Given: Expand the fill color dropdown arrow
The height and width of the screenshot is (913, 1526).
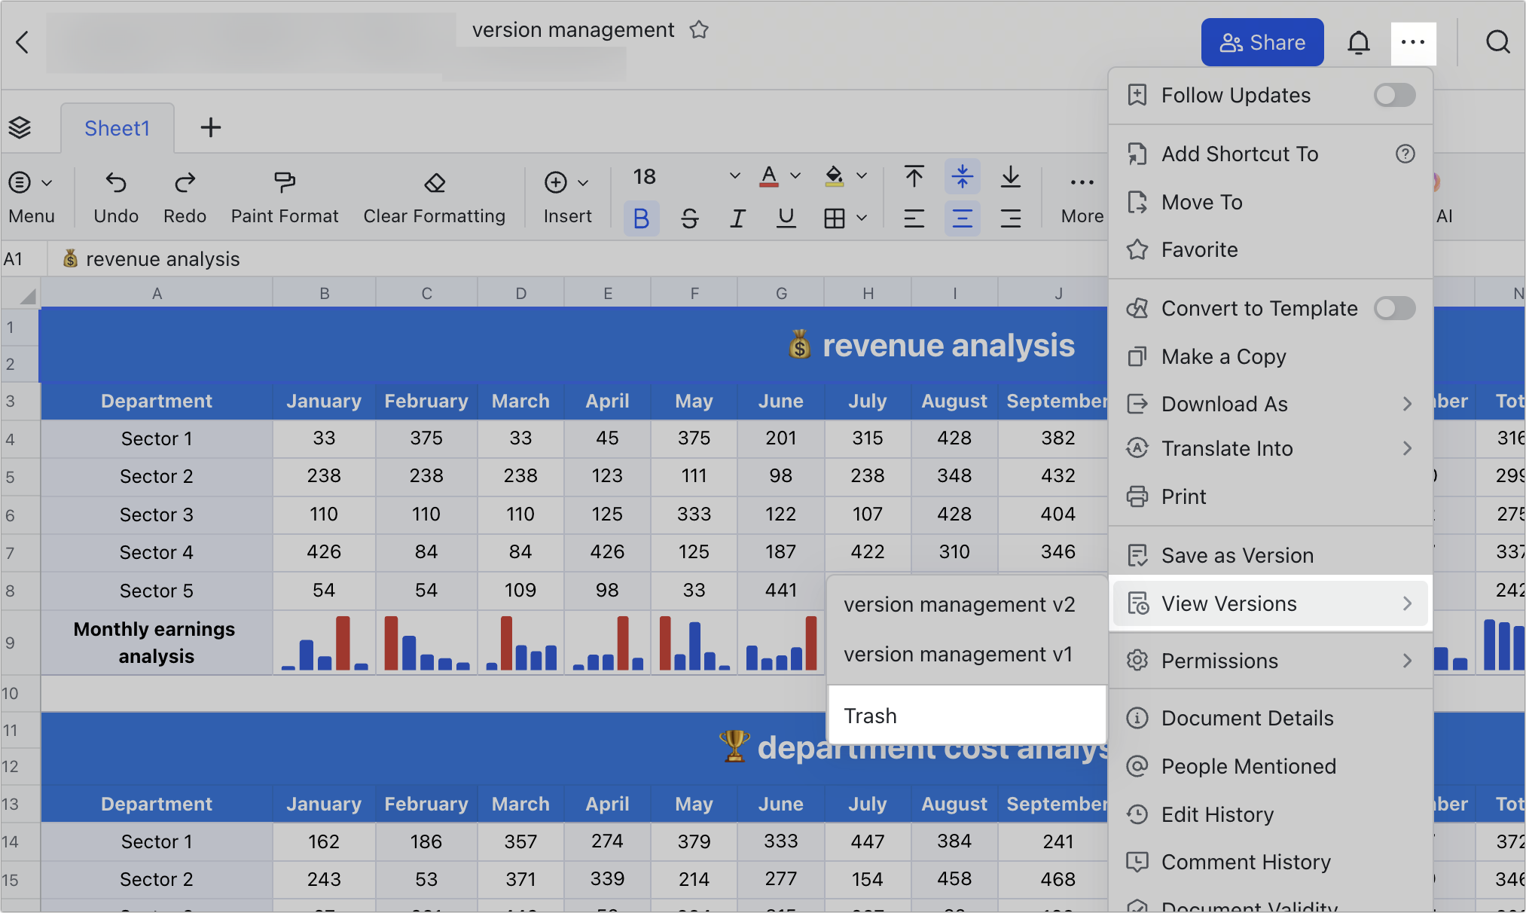Looking at the screenshot, I should (862, 176).
